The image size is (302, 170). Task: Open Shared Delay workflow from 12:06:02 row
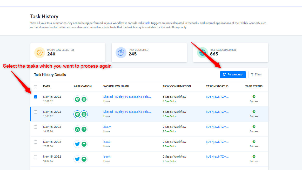pos(127,112)
